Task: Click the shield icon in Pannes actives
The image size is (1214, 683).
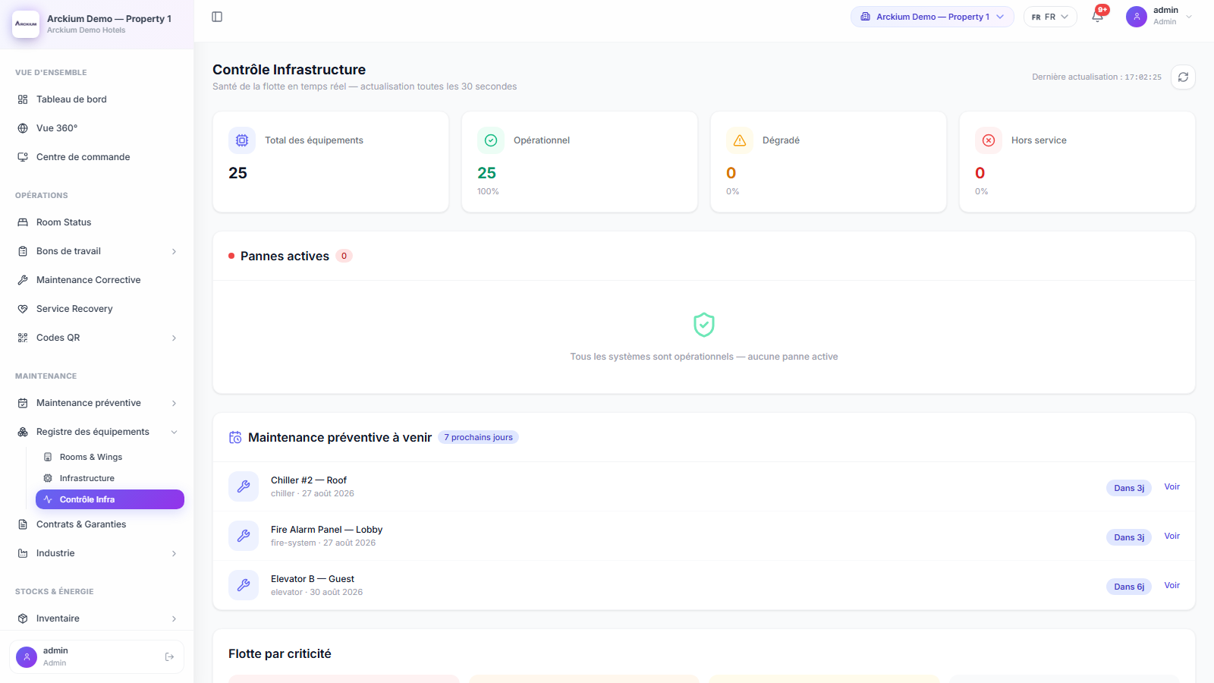Action: (704, 325)
